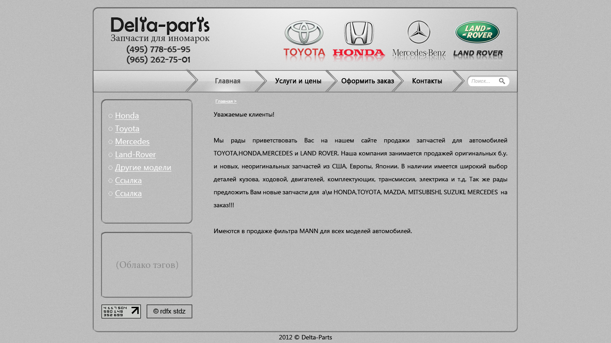Viewport: 611px width, 343px height.
Task: Open the Другие модели sidebar link
Action: 143,167
